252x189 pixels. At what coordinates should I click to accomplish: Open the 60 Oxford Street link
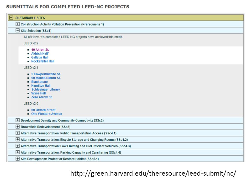click(x=43, y=110)
